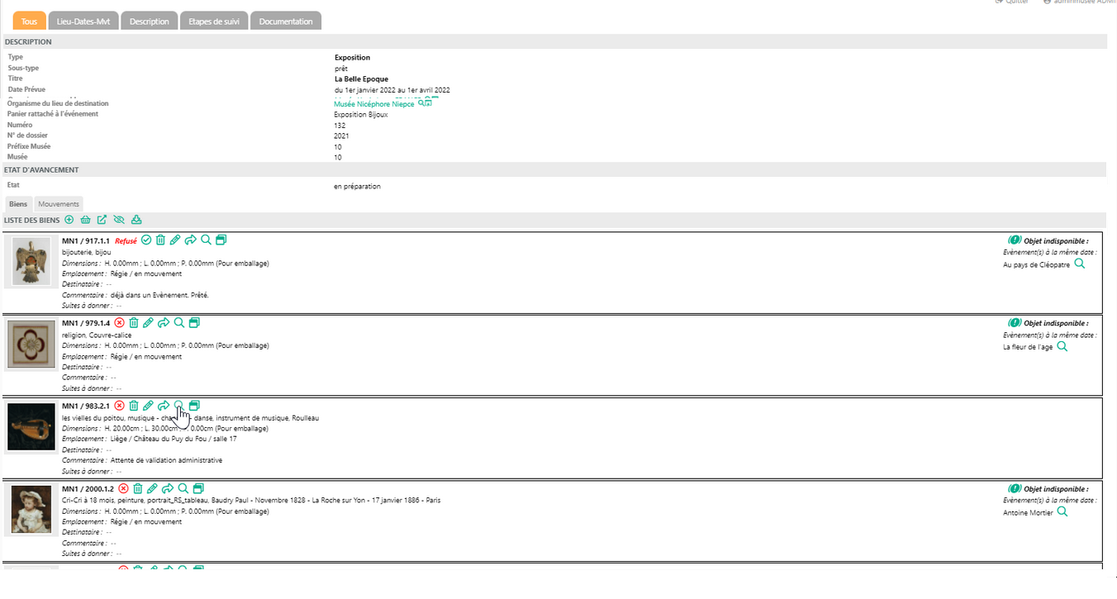Validate item MN1 / 917.1.1 with the checkmark icon
This screenshot has height=599, width=1117.
coord(146,240)
